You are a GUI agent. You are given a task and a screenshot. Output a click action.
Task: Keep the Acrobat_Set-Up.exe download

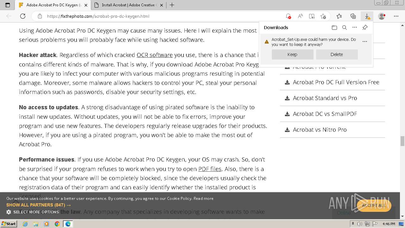click(292, 54)
